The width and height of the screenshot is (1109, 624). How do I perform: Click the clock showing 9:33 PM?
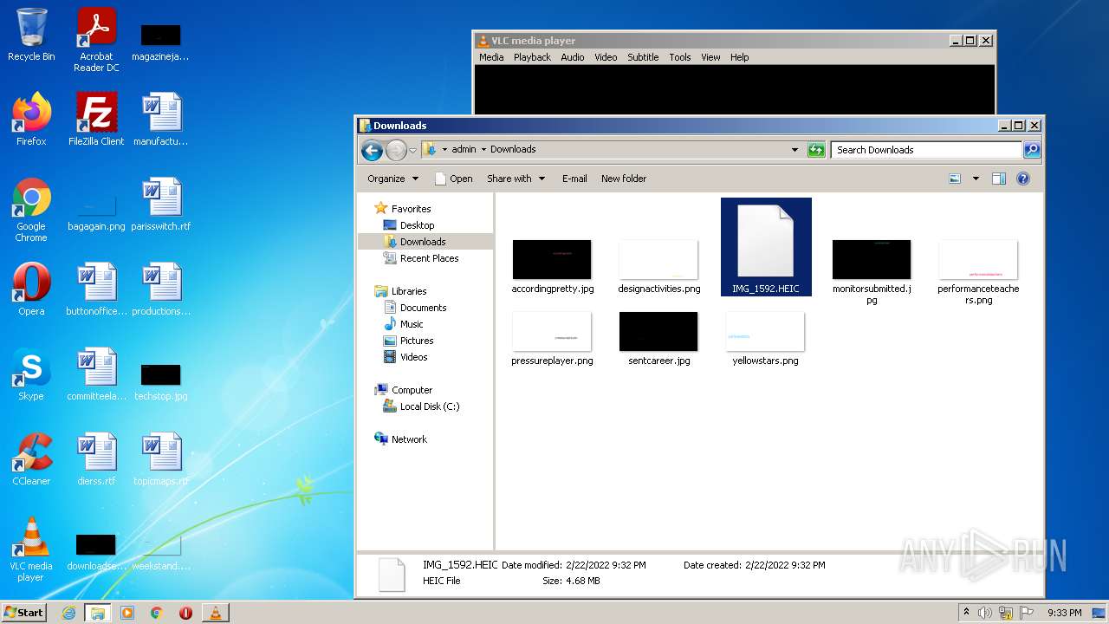tap(1064, 613)
